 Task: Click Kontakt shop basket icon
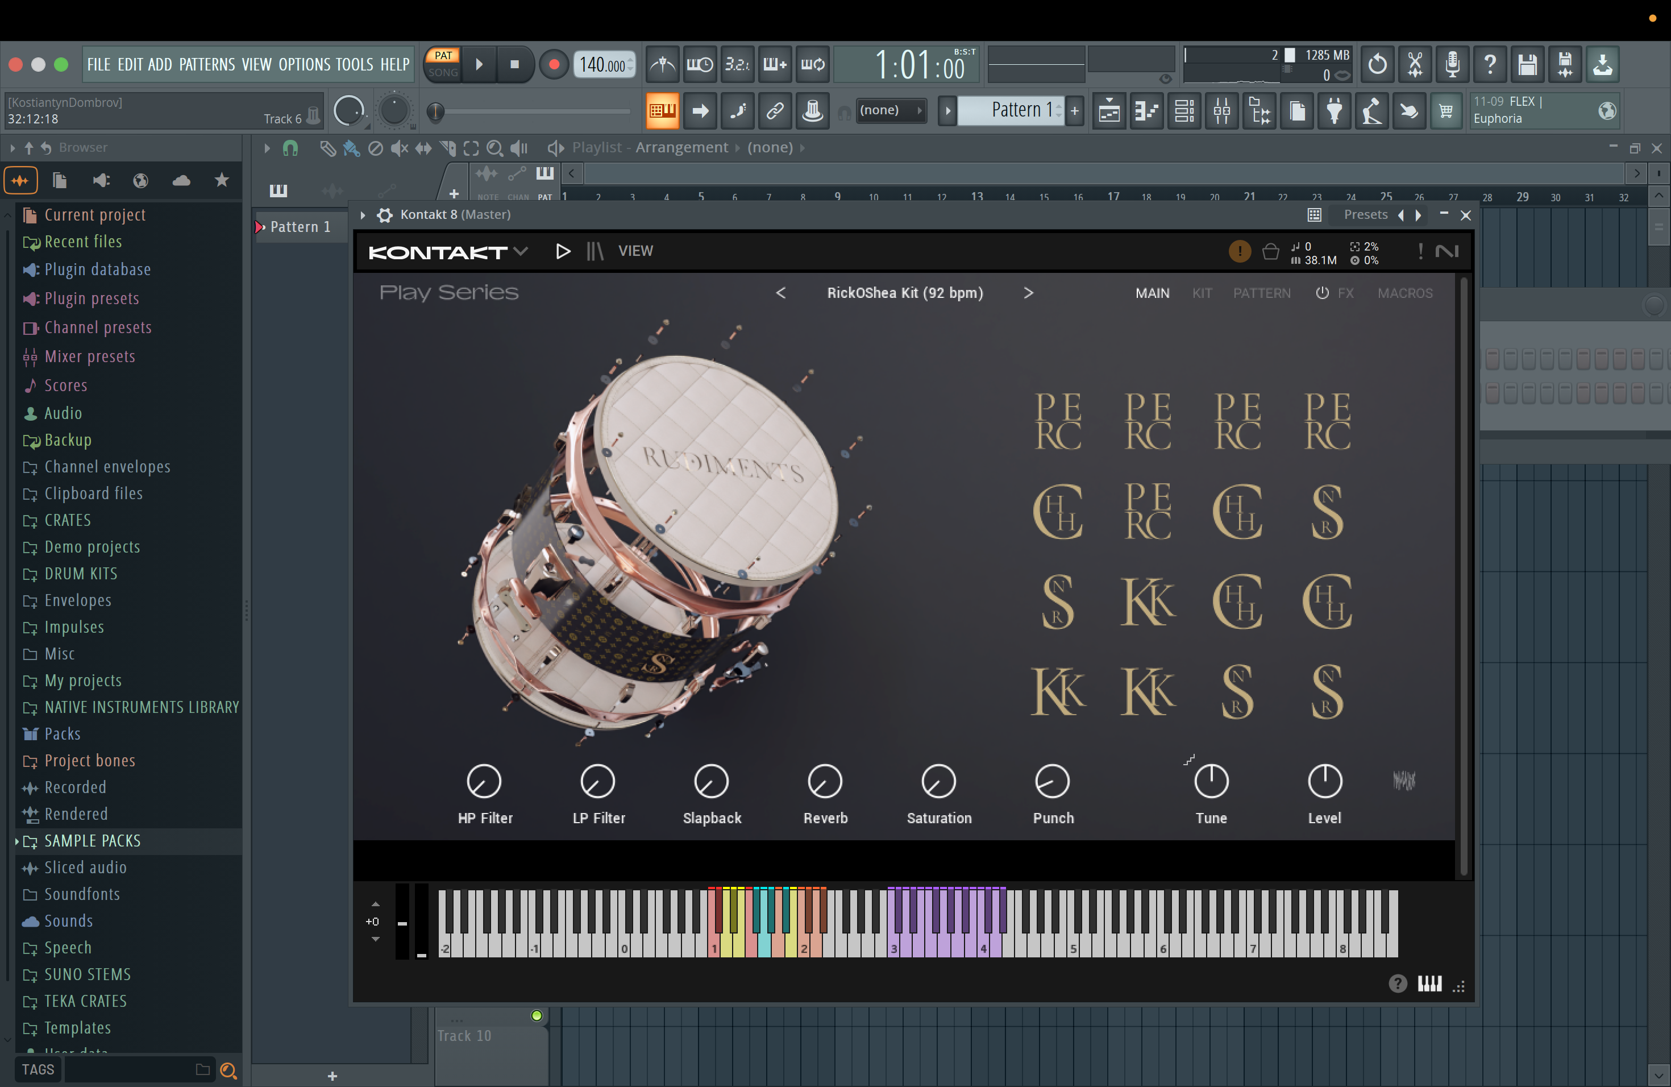point(1270,252)
